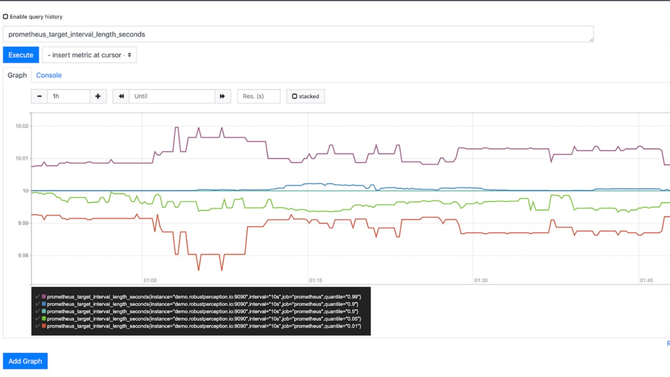Click the Add Graph button

(x=25, y=361)
